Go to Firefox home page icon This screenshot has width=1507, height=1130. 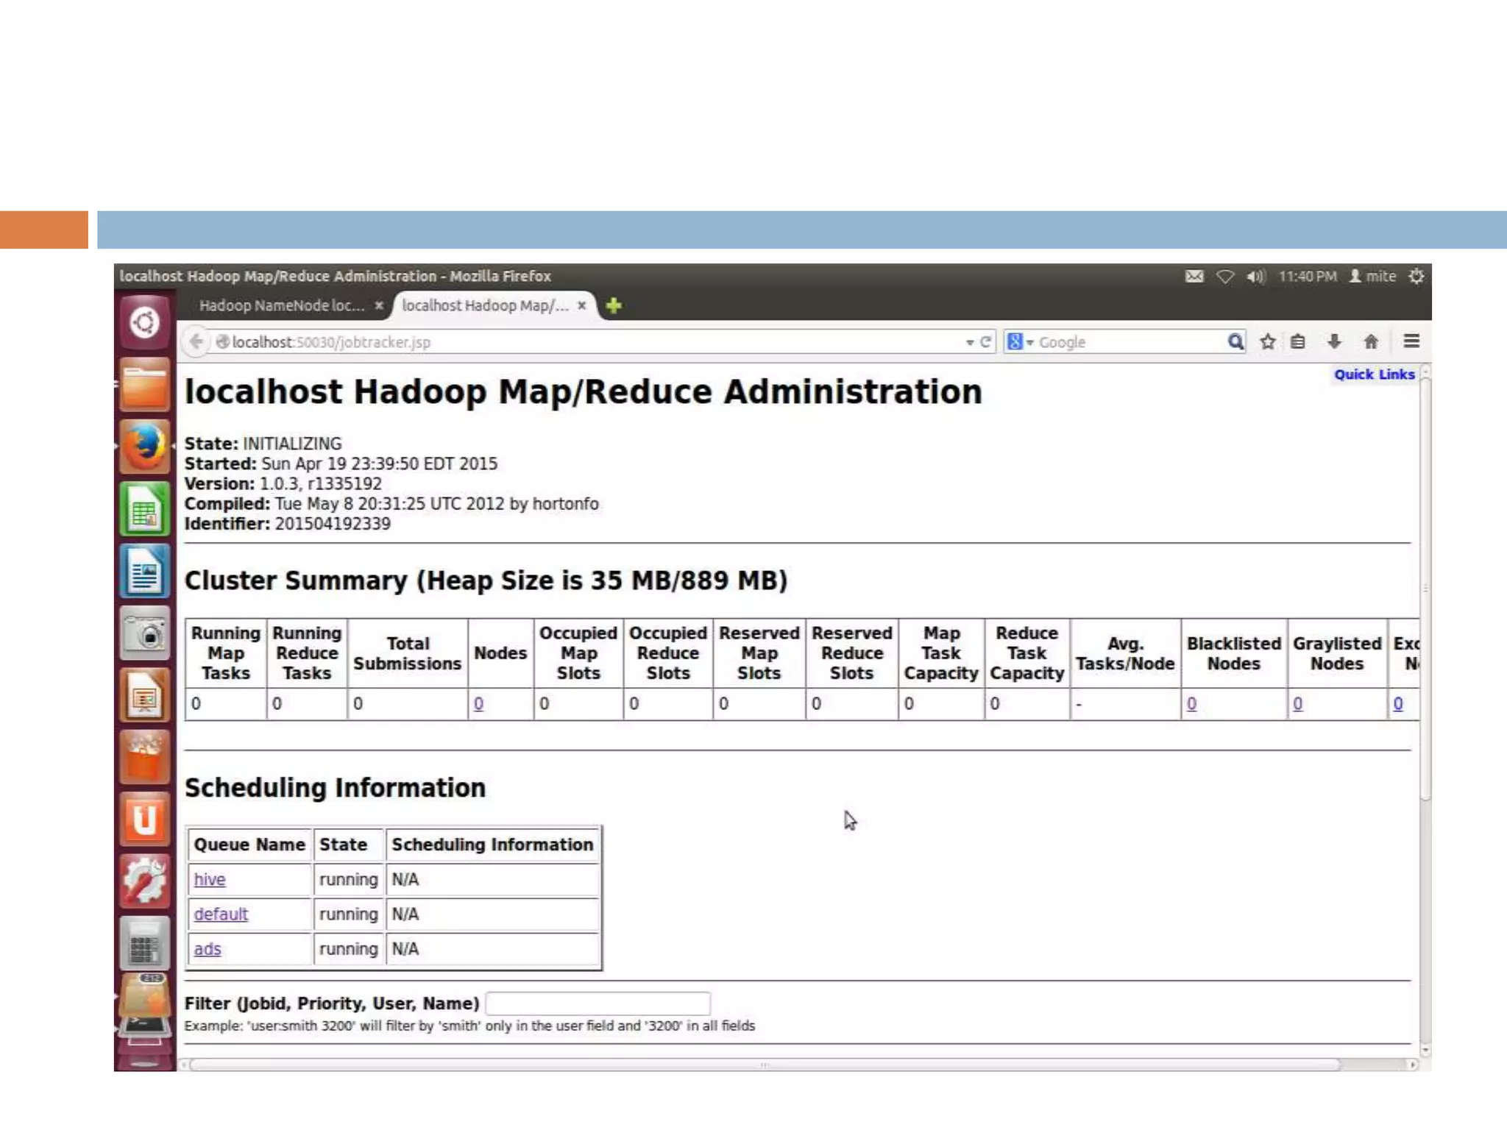click(x=1370, y=342)
